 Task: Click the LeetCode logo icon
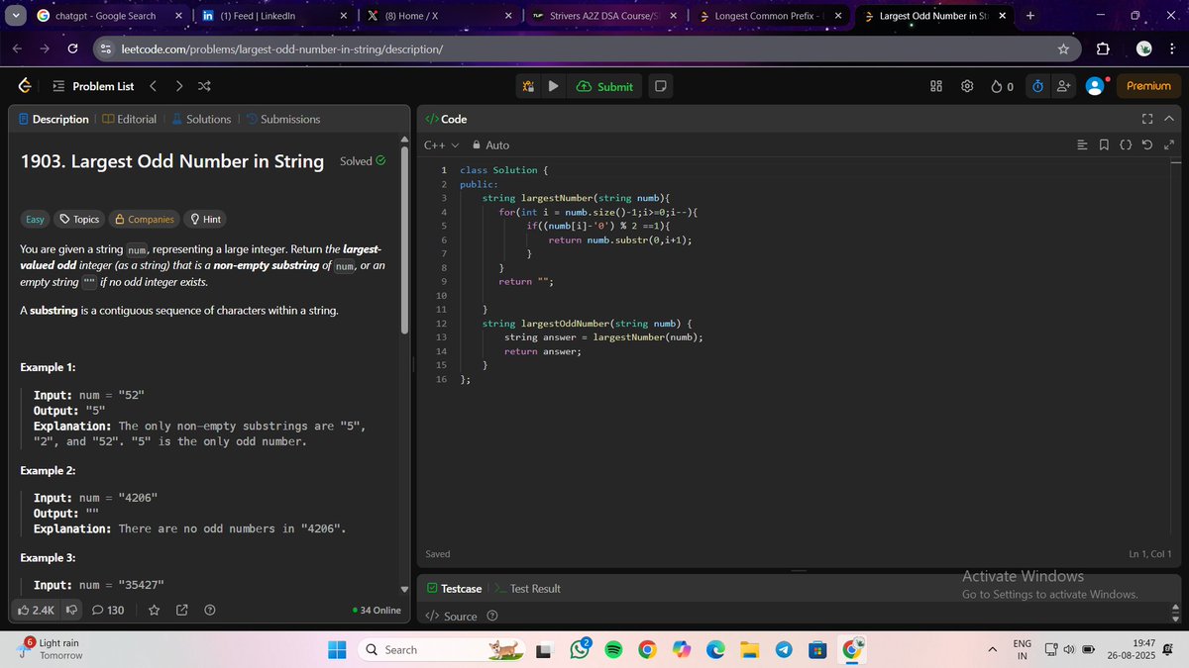point(25,86)
